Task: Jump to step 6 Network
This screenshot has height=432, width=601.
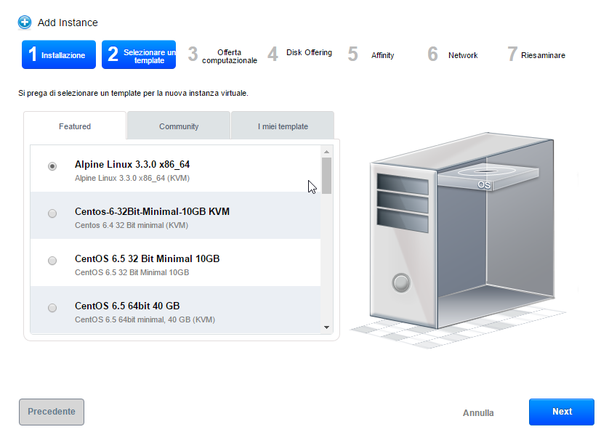Action: tap(453, 55)
